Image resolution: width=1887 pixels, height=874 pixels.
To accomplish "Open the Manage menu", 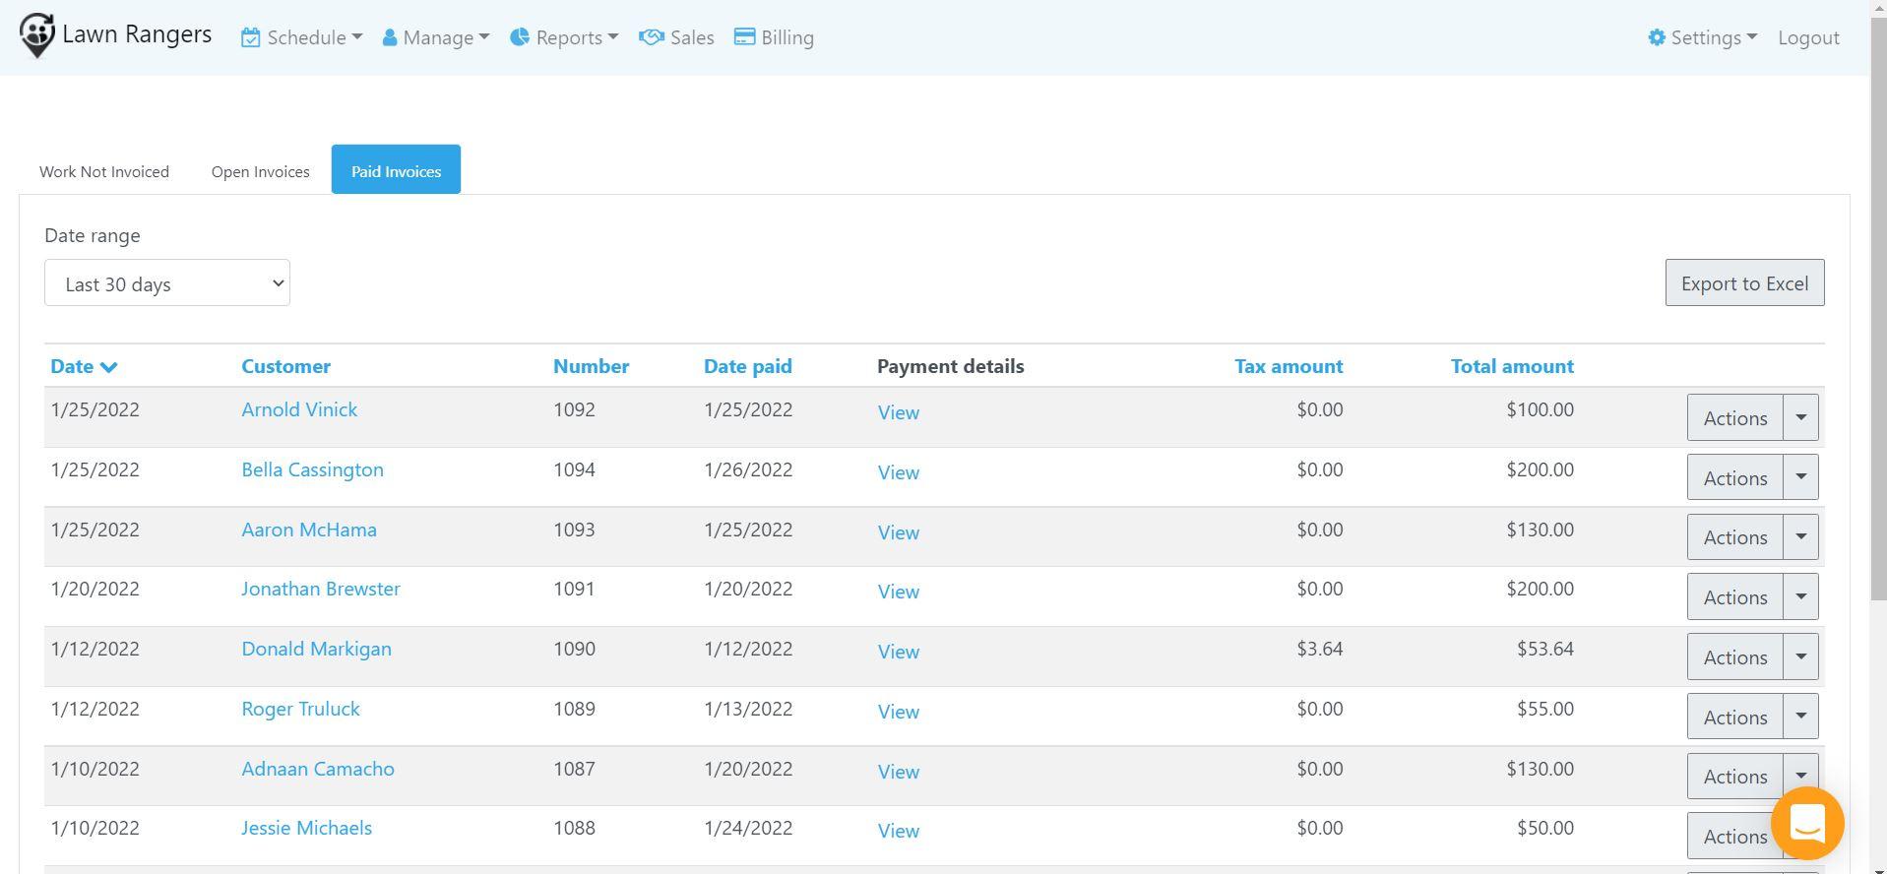I will pos(436,37).
